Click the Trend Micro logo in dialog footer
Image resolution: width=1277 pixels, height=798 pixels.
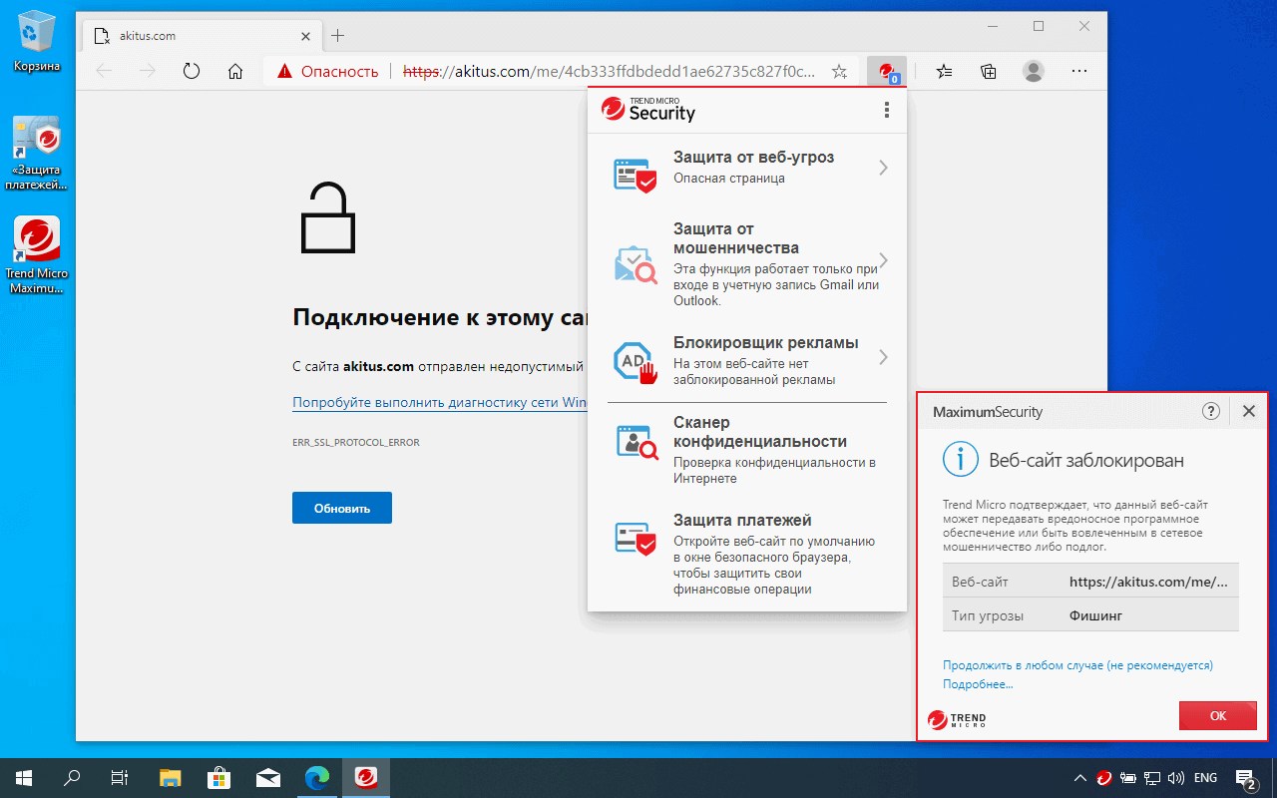[957, 719]
